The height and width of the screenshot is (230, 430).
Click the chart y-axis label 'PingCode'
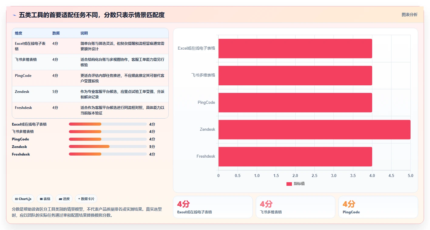pyautogui.click(x=206, y=102)
